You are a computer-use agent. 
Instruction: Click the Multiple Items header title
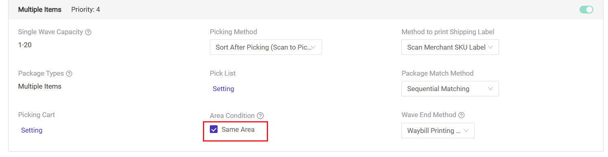pyautogui.click(x=40, y=9)
